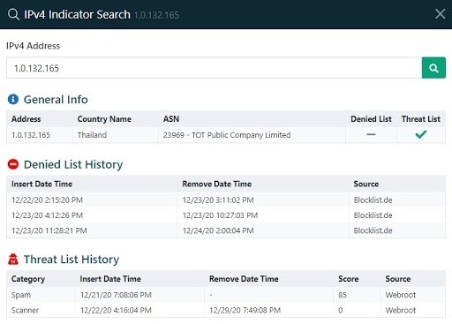Click the magnifier icon in the title bar
Image resolution: width=452 pixels, height=324 pixels.
(x=13, y=14)
